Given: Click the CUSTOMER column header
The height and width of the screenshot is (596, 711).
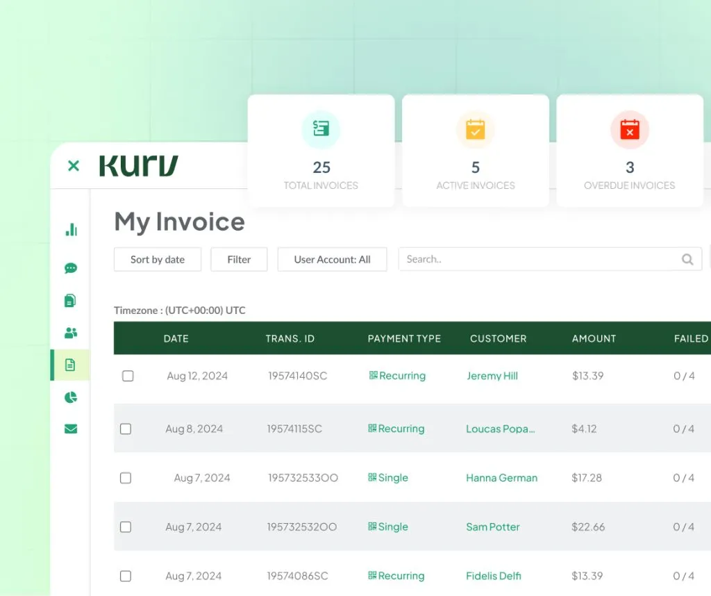Looking at the screenshot, I should coord(498,338).
